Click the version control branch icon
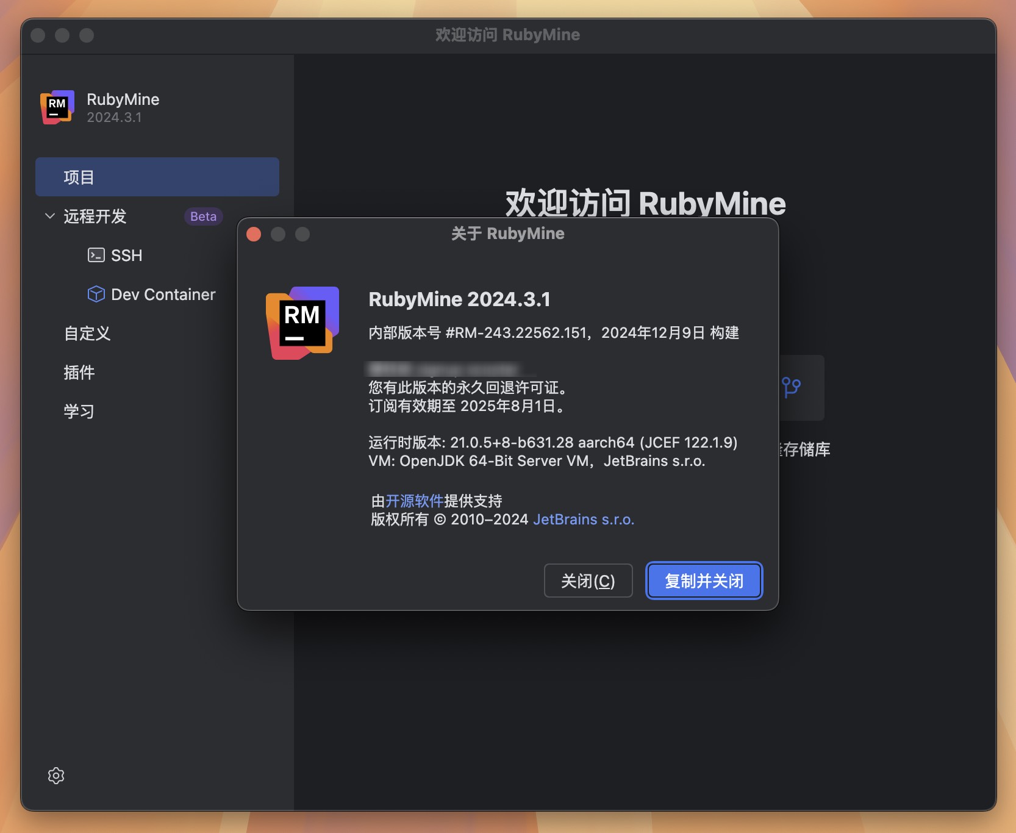The height and width of the screenshot is (833, 1016). pyautogui.click(x=791, y=387)
